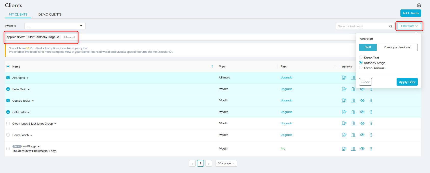The image size is (430, 173).
Task: Open the settings gear icon
Action: (x=419, y=5)
